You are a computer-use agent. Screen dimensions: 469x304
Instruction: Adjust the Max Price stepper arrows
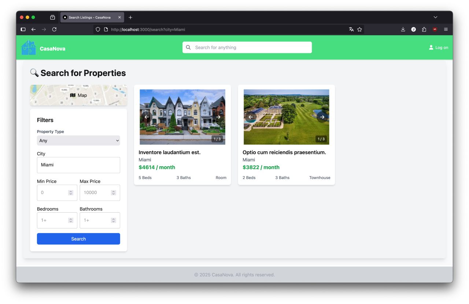[x=114, y=193]
